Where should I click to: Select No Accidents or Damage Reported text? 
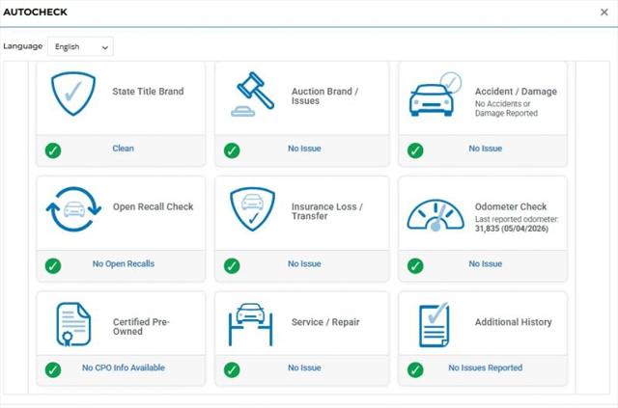click(x=506, y=108)
